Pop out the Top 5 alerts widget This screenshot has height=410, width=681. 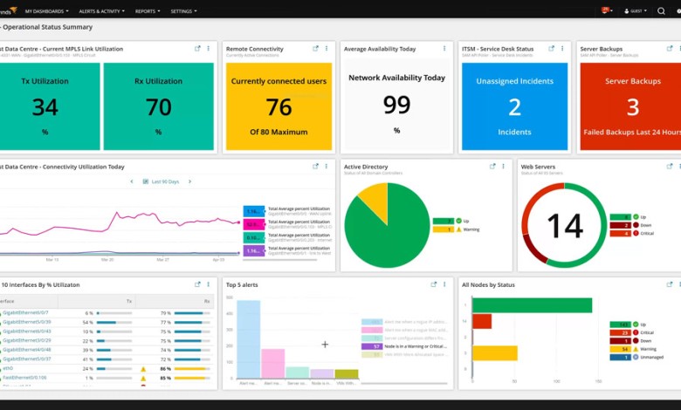pos(433,284)
